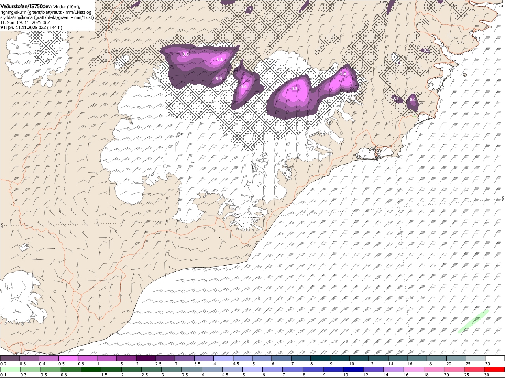Click the bright pink swatch above 0.5 on upper scale
This screenshot has width=505, height=378.
pos(68,358)
